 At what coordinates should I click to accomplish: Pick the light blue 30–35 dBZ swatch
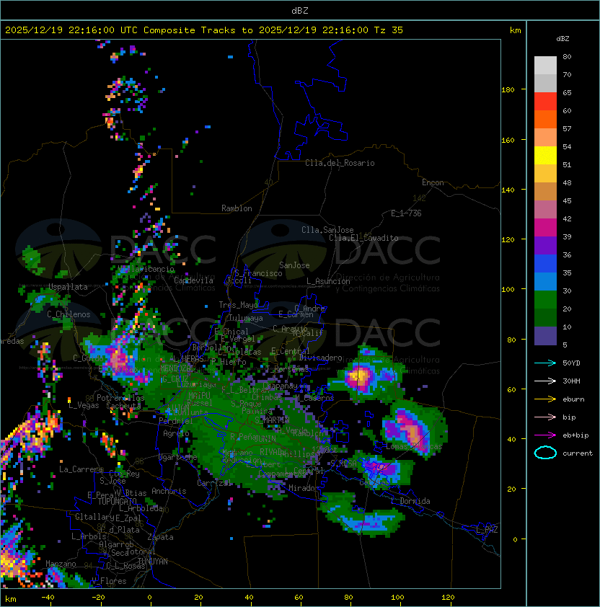(545, 281)
